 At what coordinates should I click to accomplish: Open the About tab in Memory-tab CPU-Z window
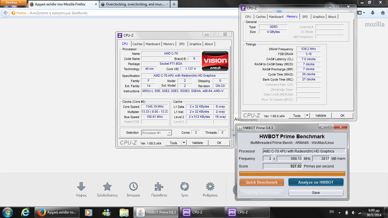332,17
